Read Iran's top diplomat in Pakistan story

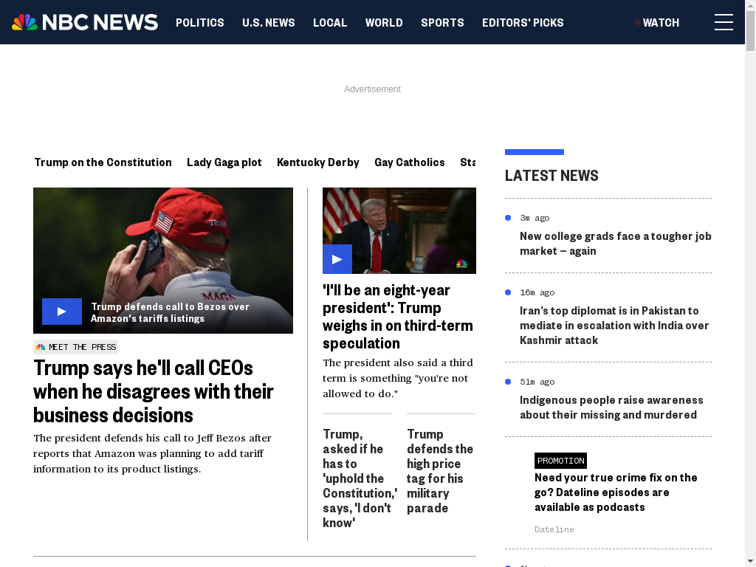point(614,326)
